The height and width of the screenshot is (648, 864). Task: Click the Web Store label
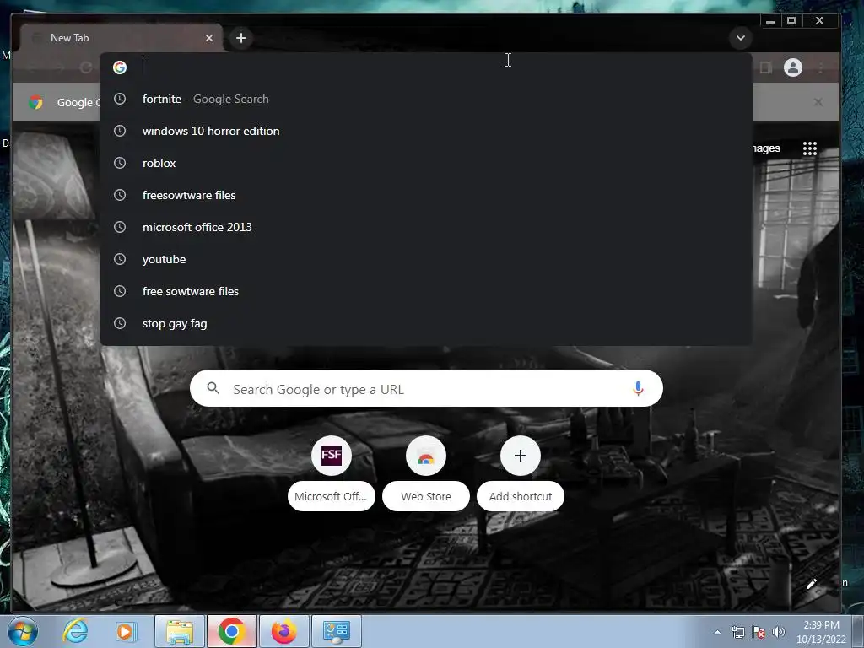click(x=426, y=496)
